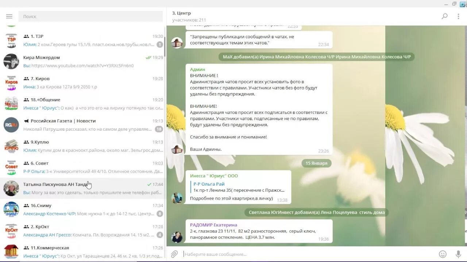Open the 1. ТЗР group chat
The height and width of the screenshot is (262, 467).
tap(83, 40)
